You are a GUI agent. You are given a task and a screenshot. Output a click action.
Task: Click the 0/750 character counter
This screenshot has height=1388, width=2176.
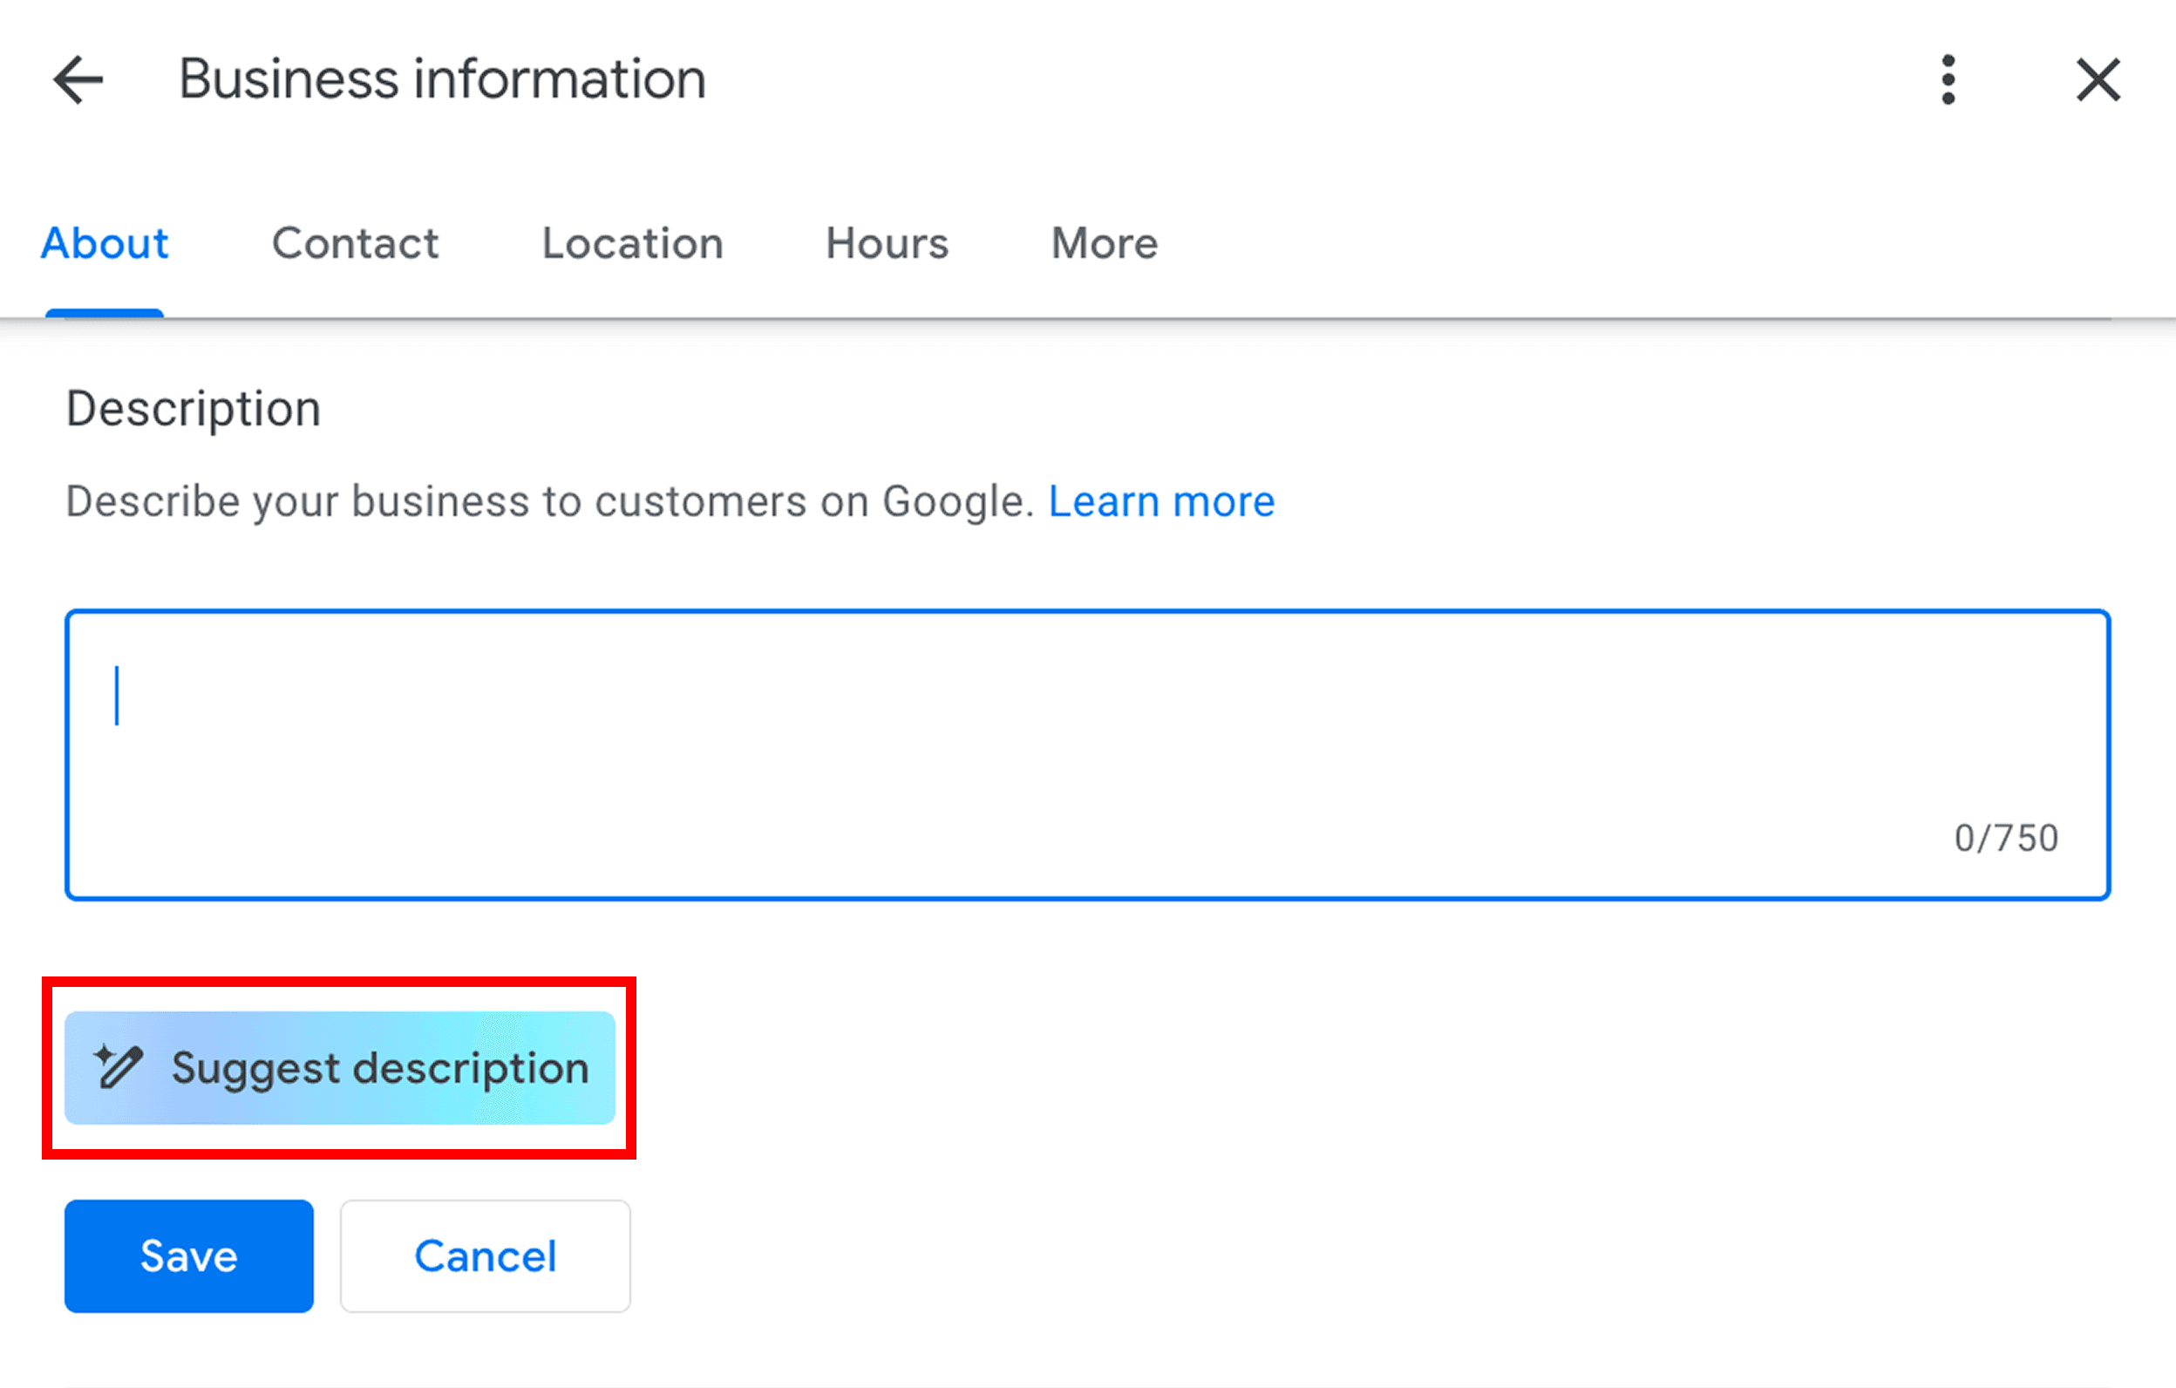coord(2006,839)
